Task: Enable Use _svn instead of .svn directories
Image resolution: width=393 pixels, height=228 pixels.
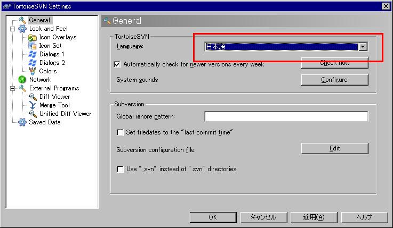Action: click(120, 169)
